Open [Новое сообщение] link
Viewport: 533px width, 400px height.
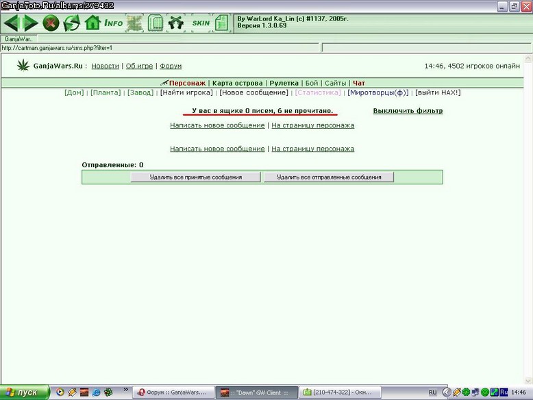click(x=253, y=92)
